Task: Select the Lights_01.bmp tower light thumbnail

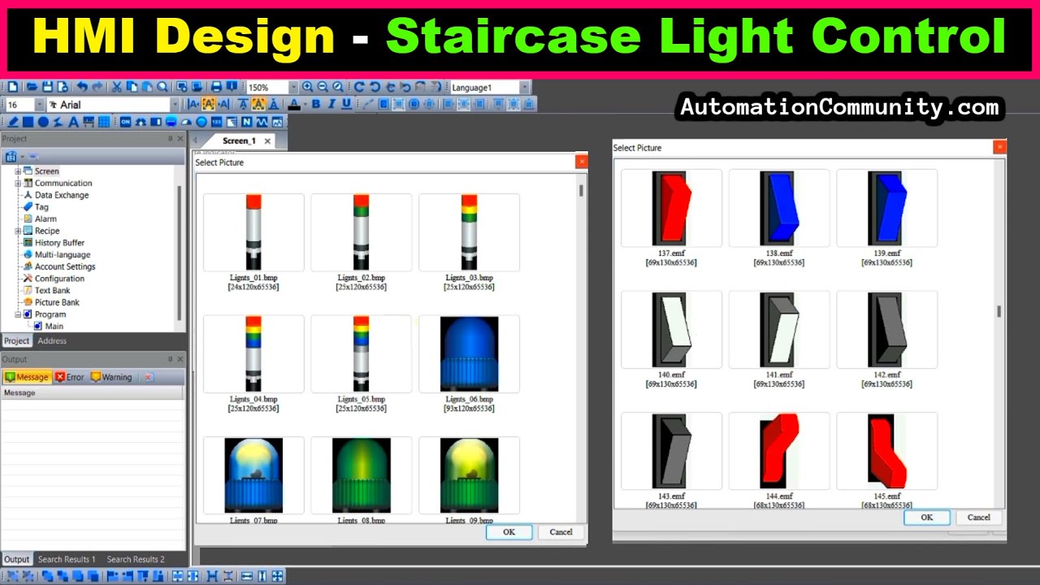Action: pos(253,232)
